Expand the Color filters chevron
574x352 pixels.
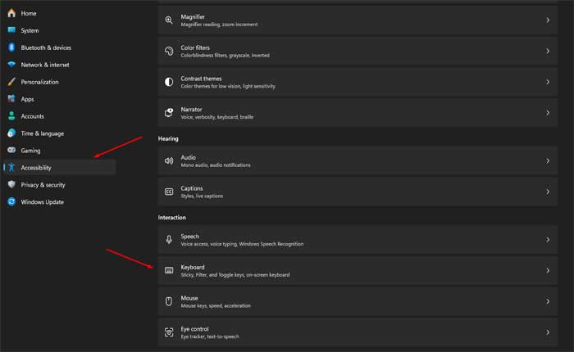click(548, 51)
